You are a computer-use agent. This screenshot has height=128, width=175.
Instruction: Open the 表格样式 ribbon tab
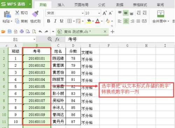pos(140,5)
